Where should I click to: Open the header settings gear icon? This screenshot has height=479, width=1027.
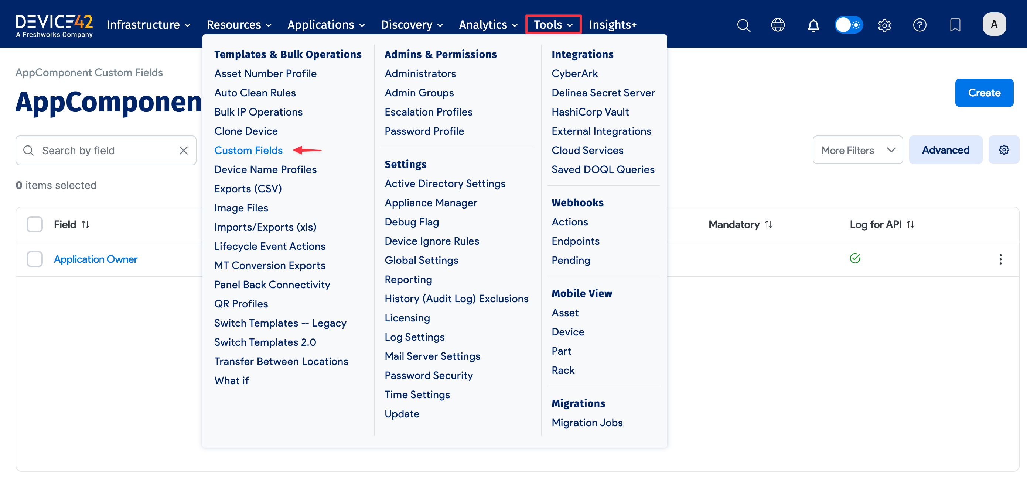(884, 25)
